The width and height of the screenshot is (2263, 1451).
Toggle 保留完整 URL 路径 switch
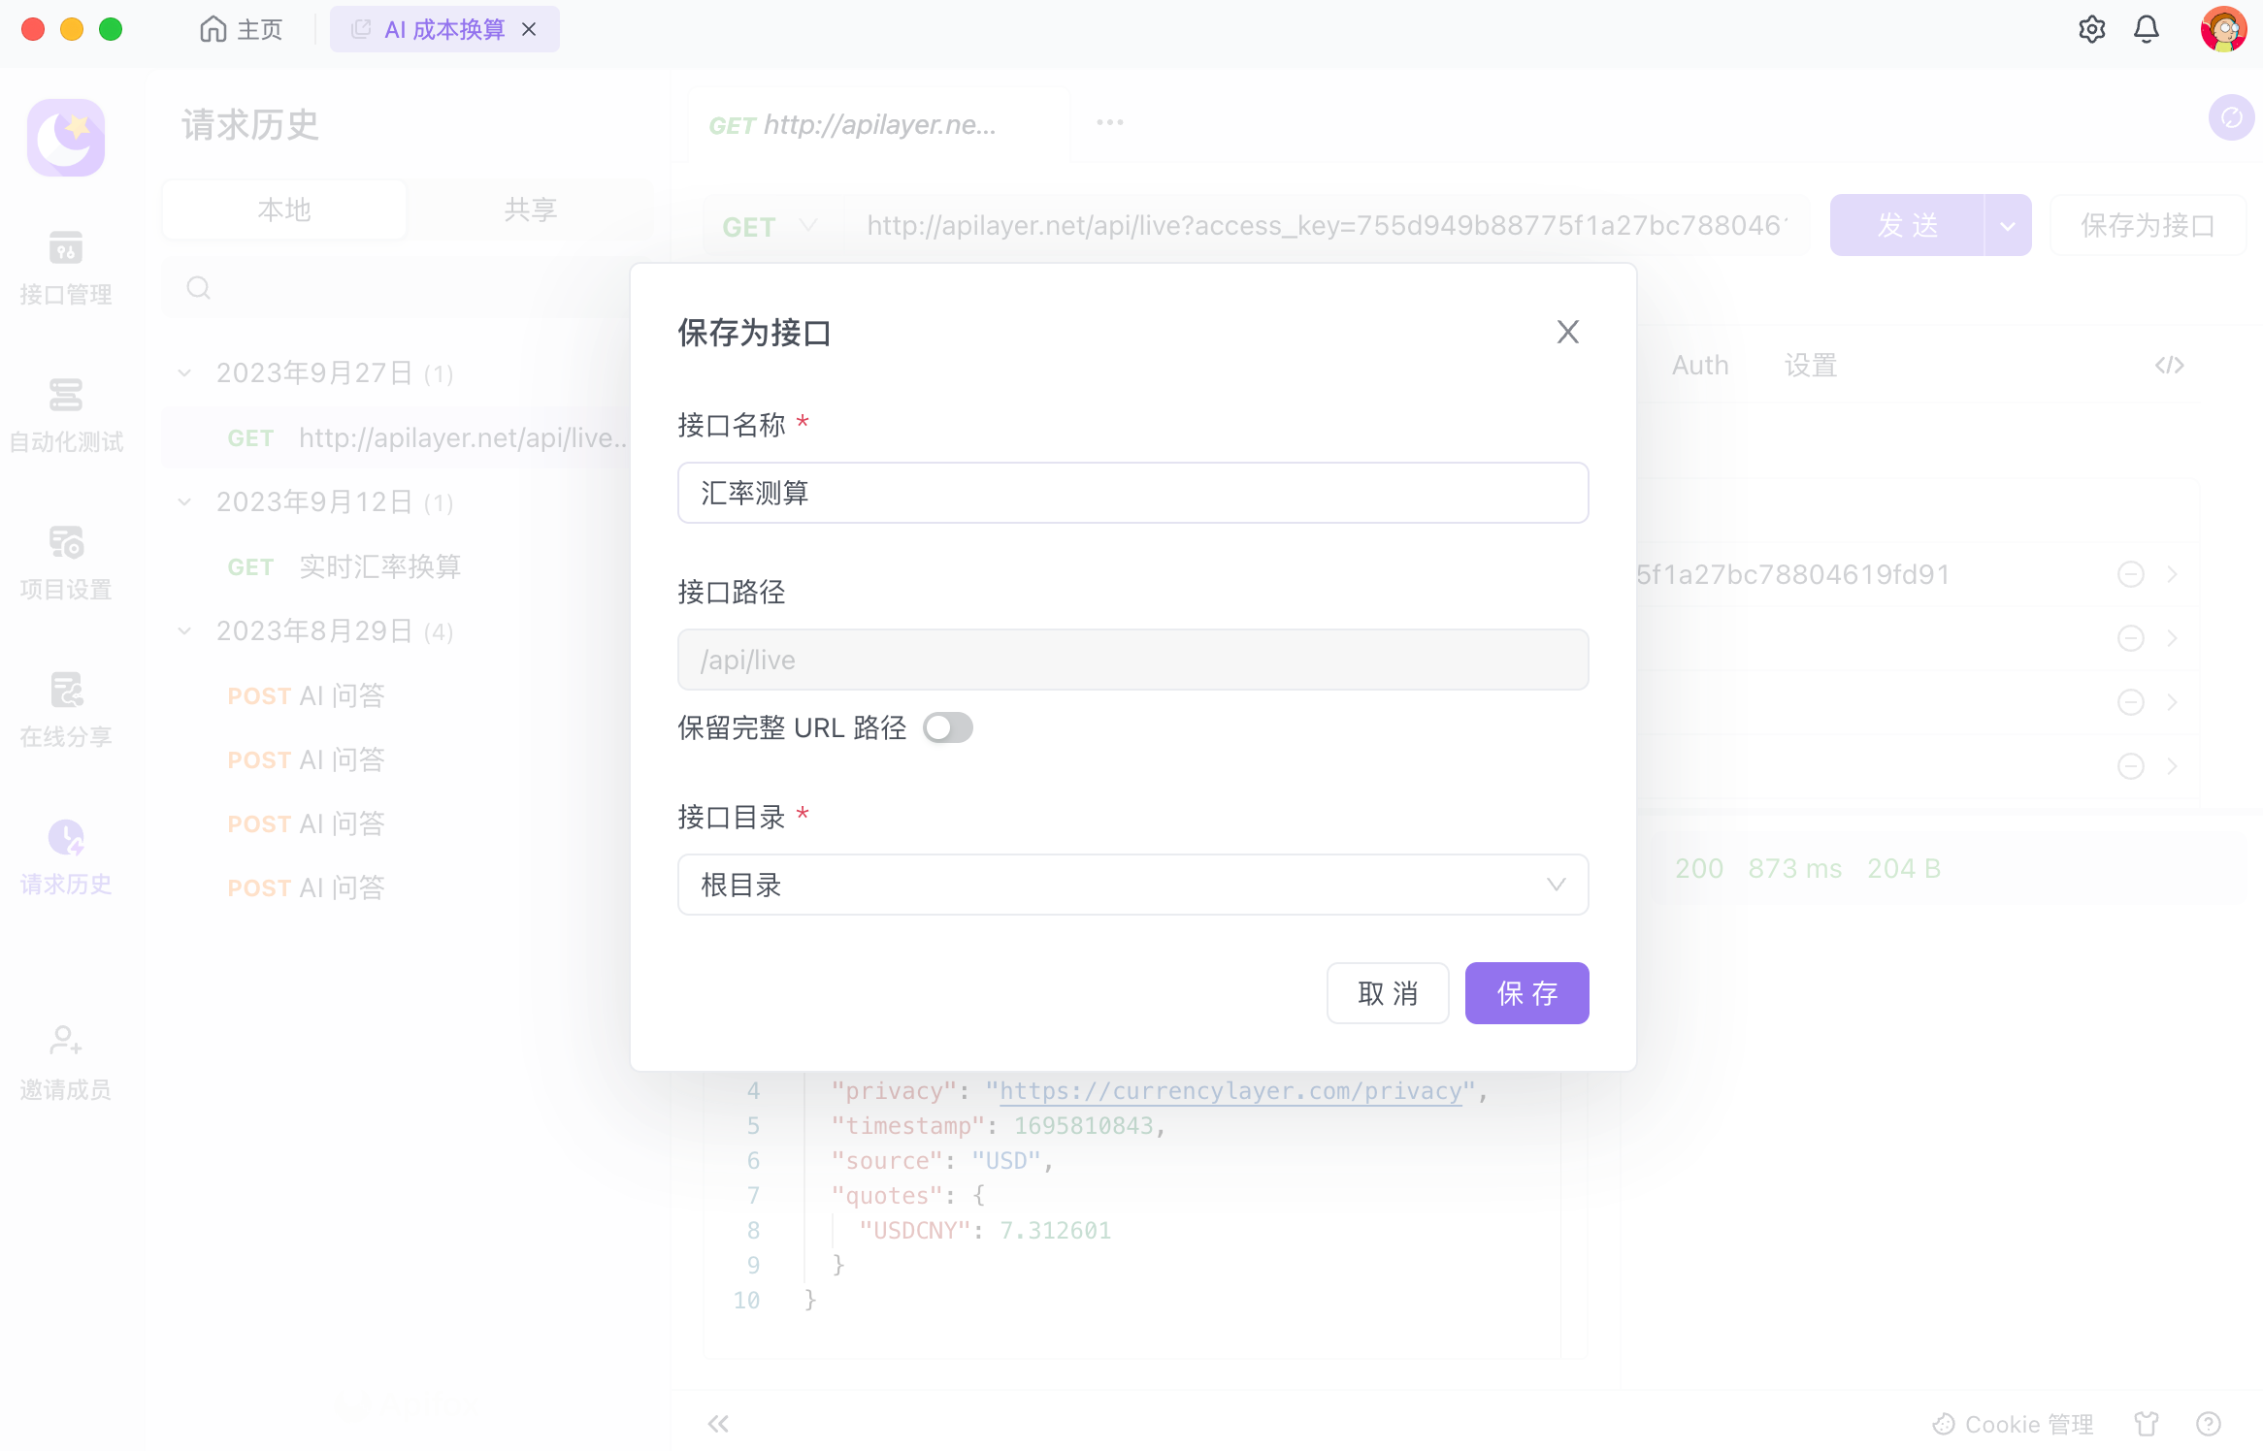pos(947,727)
